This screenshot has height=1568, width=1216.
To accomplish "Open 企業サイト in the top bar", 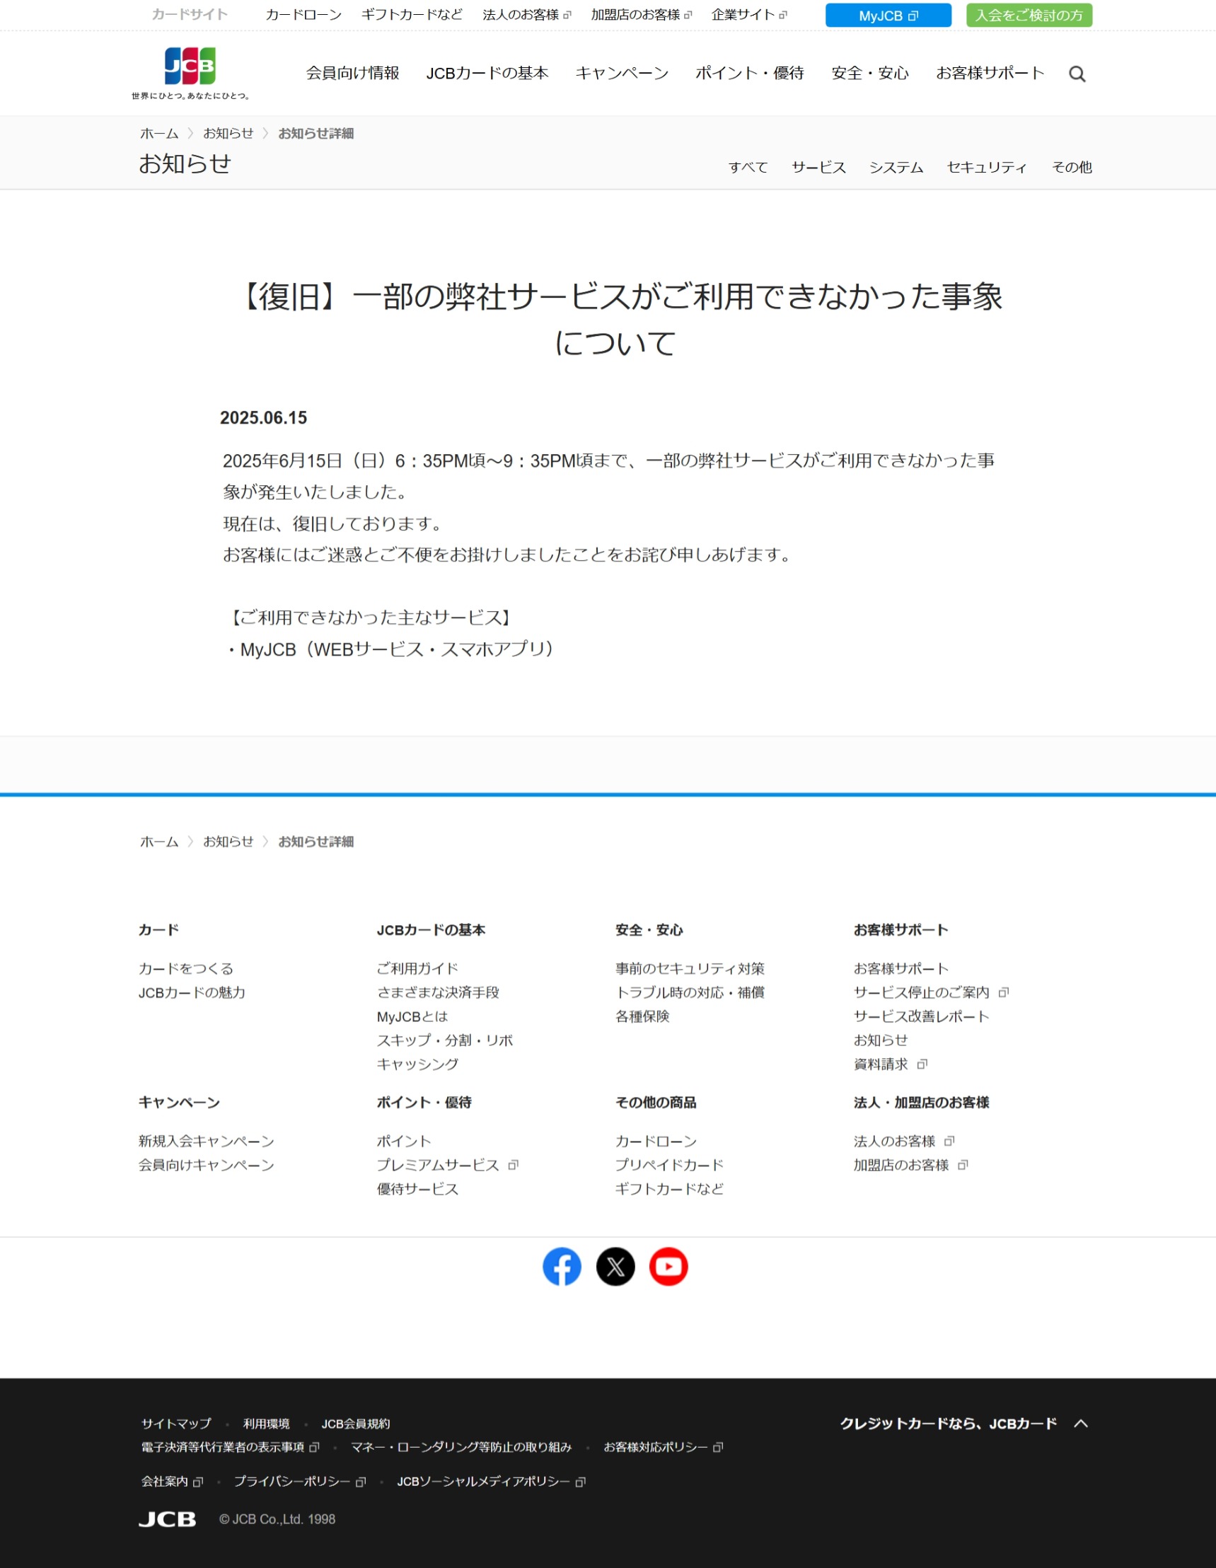I will 749,15.
